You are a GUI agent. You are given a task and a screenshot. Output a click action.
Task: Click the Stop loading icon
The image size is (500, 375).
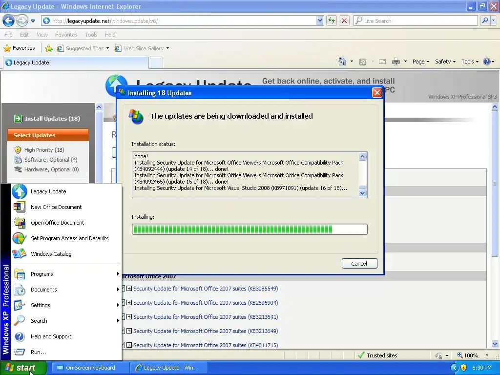pyautogui.click(x=344, y=21)
